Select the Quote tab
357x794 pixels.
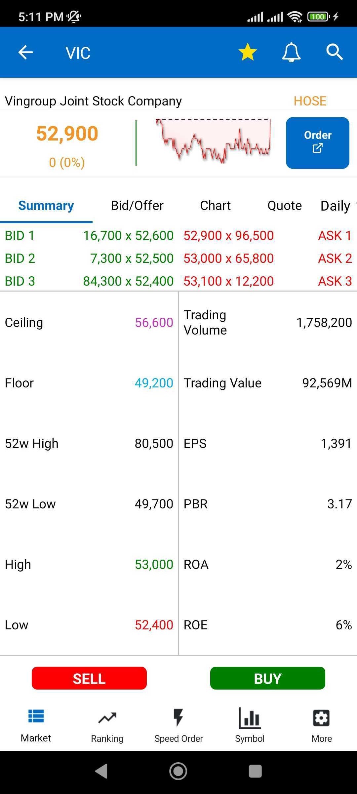click(x=285, y=206)
